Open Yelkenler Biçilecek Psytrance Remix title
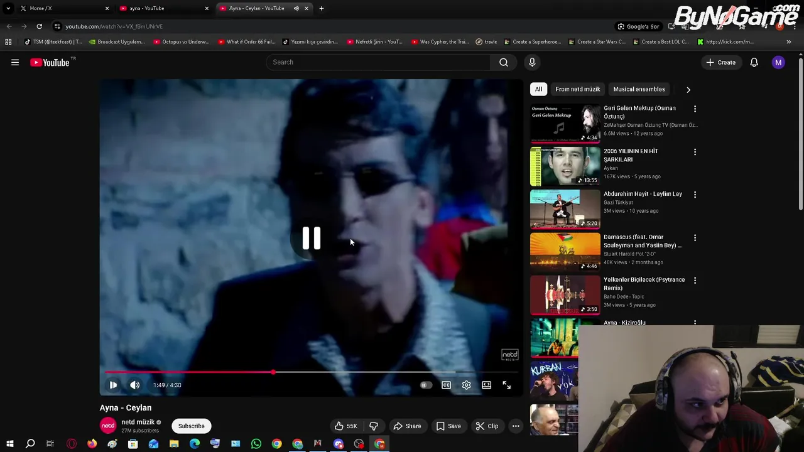This screenshot has width=804, height=452. click(644, 284)
